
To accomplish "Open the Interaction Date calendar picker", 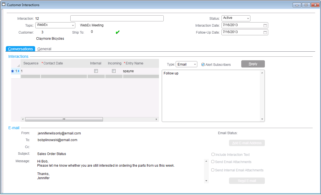I will point(265,25).
